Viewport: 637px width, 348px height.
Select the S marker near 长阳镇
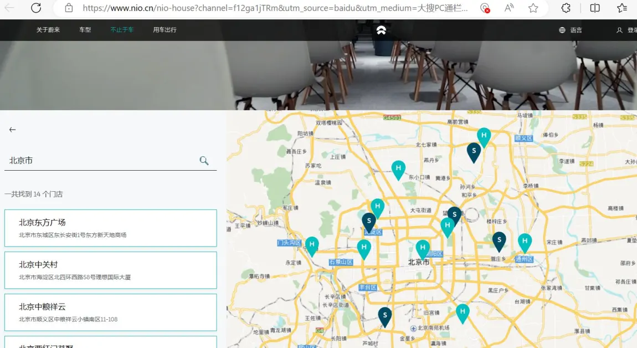(385, 317)
